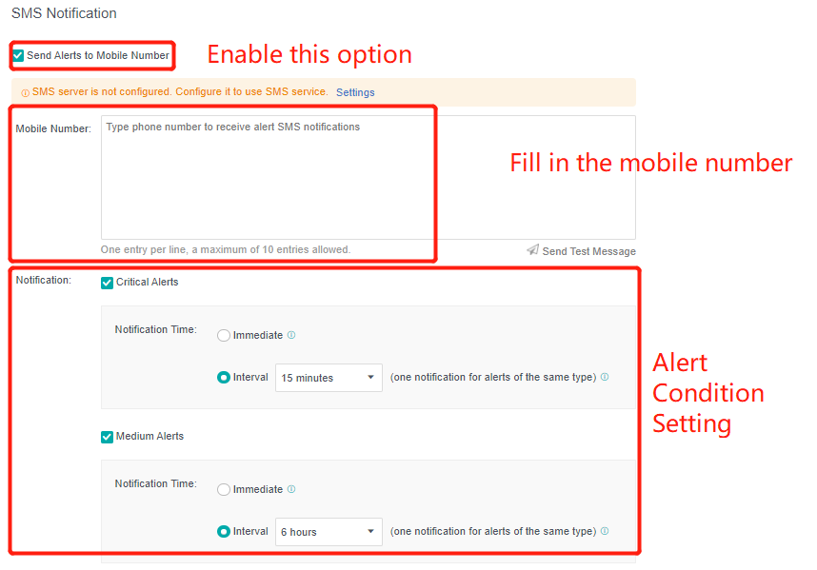This screenshot has height=570, width=817.
Task: Click info icon next to Medium Alerts Immediate option
Action: pyautogui.click(x=291, y=489)
